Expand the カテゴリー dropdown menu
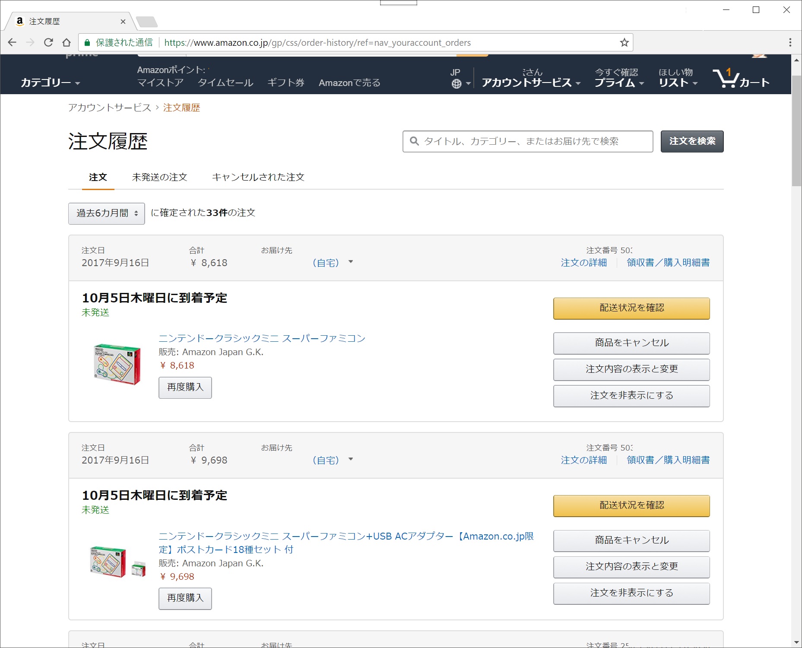This screenshot has width=802, height=648. point(50,83)
